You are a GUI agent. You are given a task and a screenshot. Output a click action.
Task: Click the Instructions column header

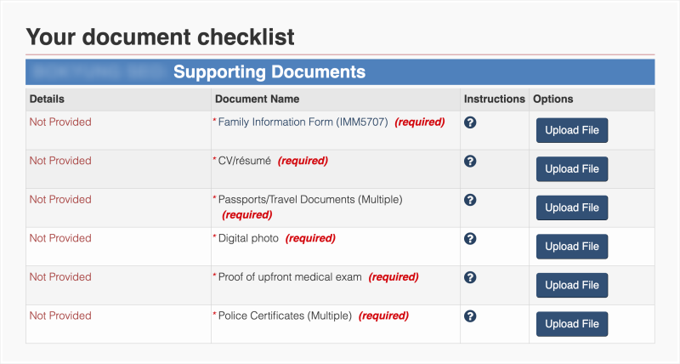[x=494, y=100]
